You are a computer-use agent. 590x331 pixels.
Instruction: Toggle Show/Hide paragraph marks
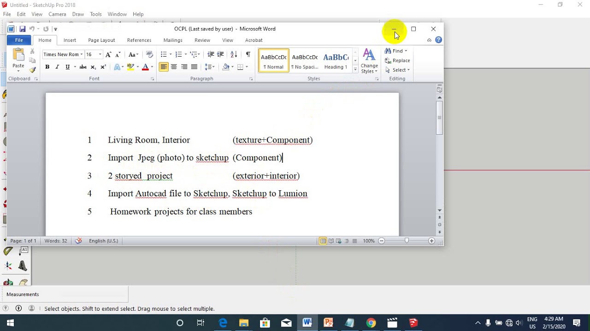(248, 54)
